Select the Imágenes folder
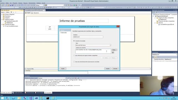178x100 pixels. point(7,18)
